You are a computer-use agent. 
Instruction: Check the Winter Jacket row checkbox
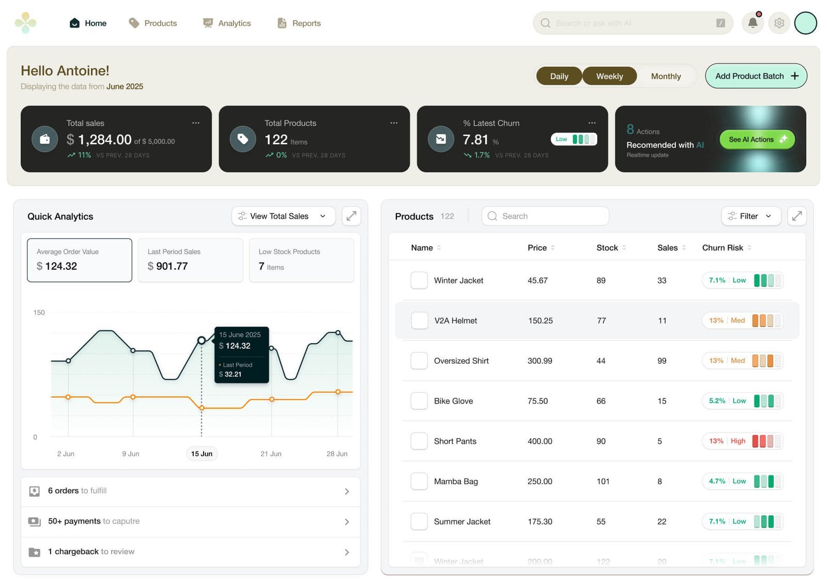point(419,280)
